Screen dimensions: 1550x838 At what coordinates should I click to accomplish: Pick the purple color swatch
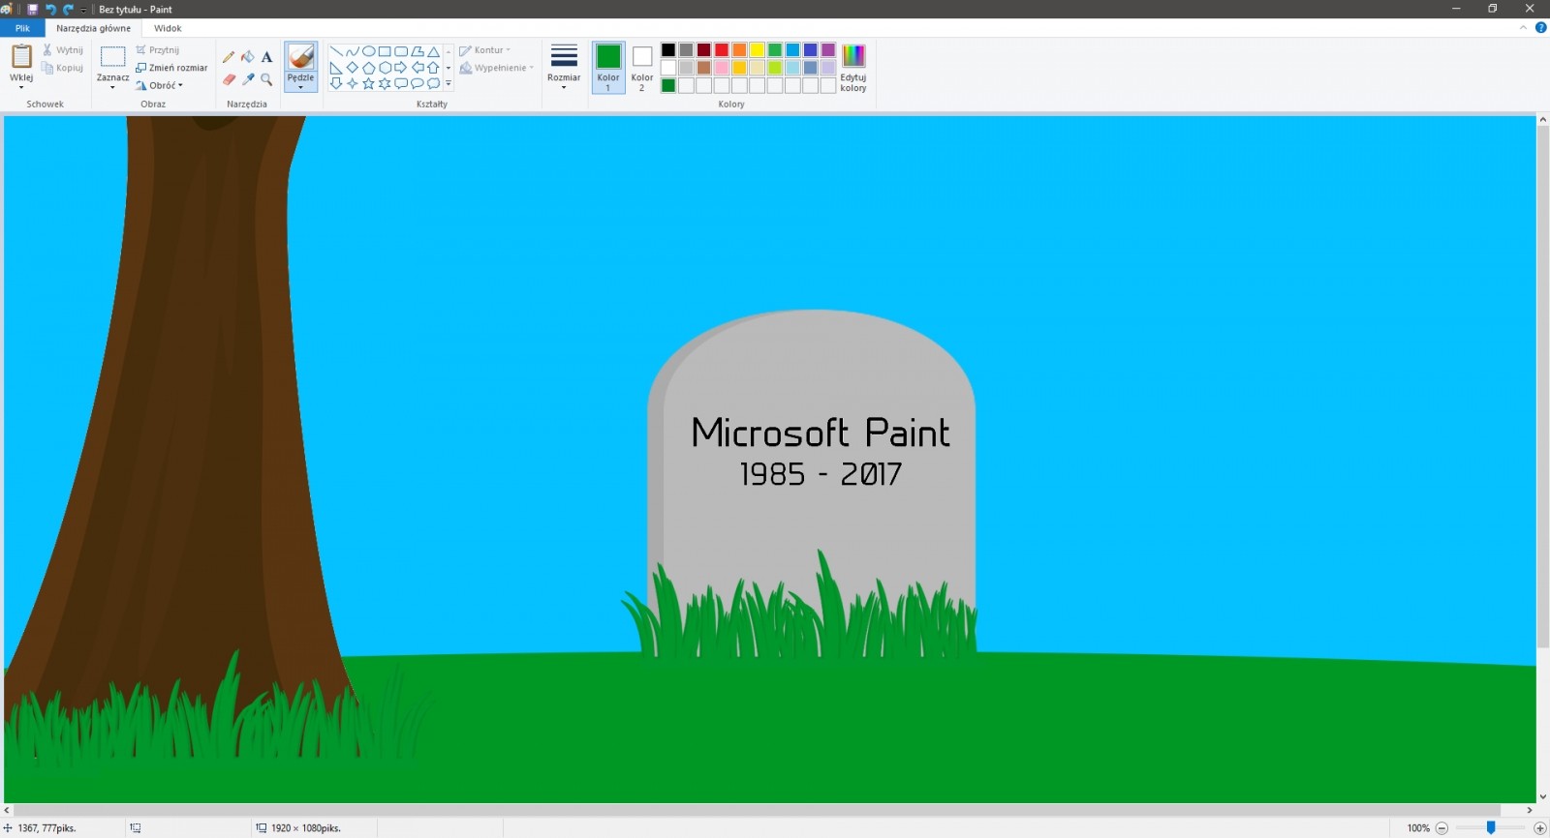(828, 50)
